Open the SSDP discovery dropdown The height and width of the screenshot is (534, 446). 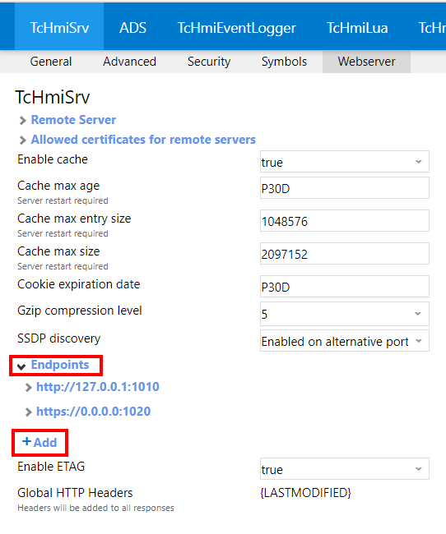pyautogui.click(x=344, y=341)
